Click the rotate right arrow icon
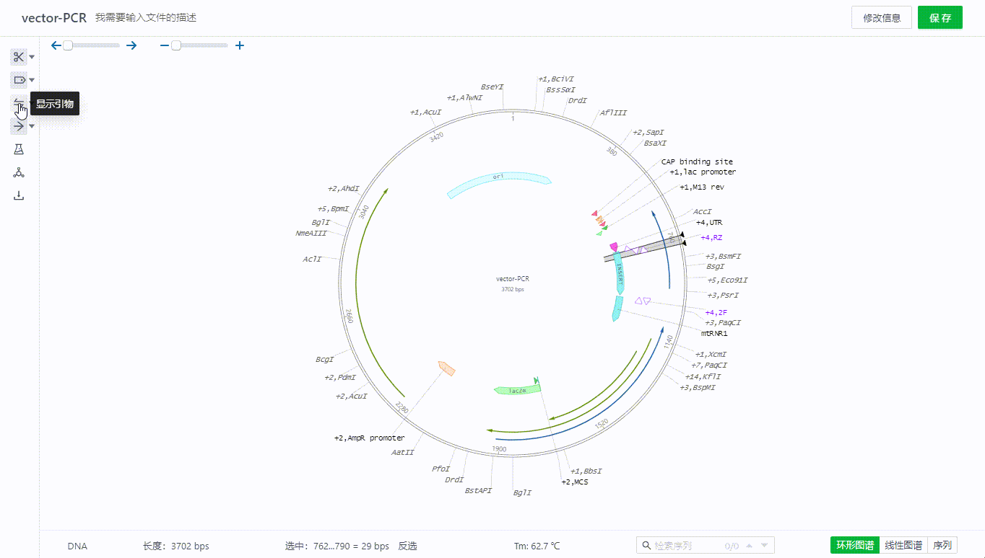 tap(131, 45)
